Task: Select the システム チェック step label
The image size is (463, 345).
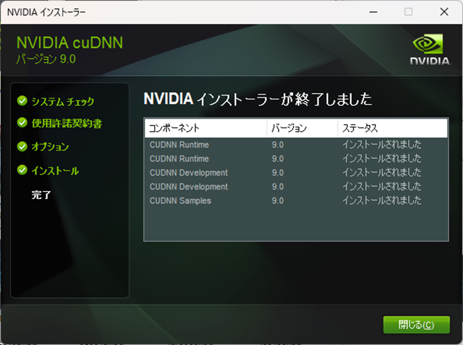Action: click(63, 102)
